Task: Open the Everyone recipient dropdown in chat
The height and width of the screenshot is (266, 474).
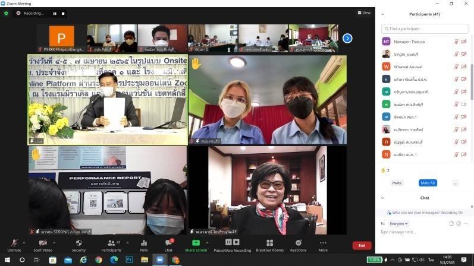Action: 398,223
